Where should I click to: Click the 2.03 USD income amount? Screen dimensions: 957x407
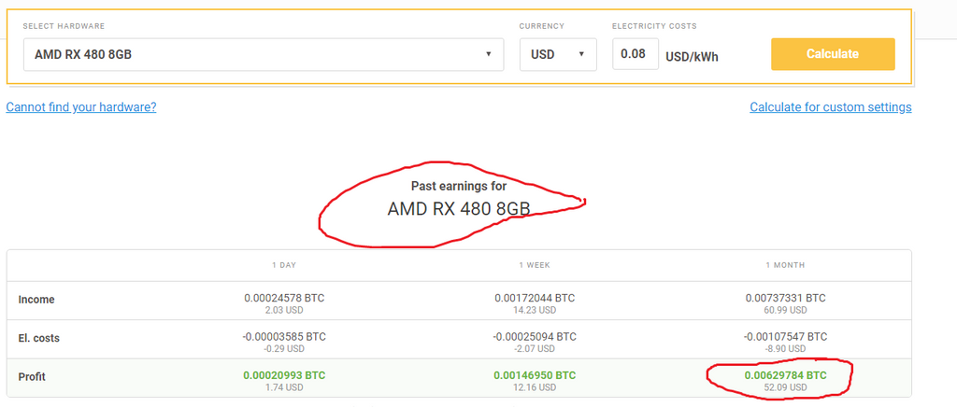coord(284,311)
